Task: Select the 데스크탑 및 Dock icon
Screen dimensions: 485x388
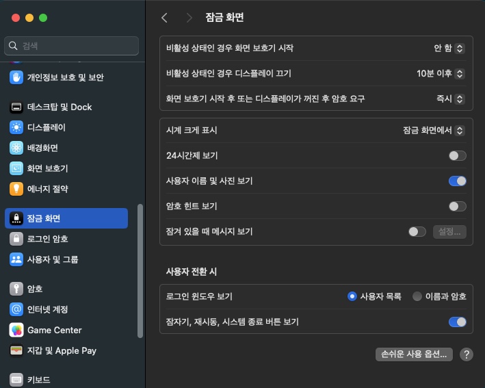Action: (x=16, y=107)
